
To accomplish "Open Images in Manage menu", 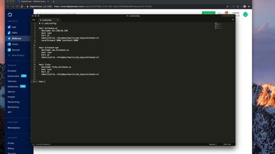I will point(11,97).
